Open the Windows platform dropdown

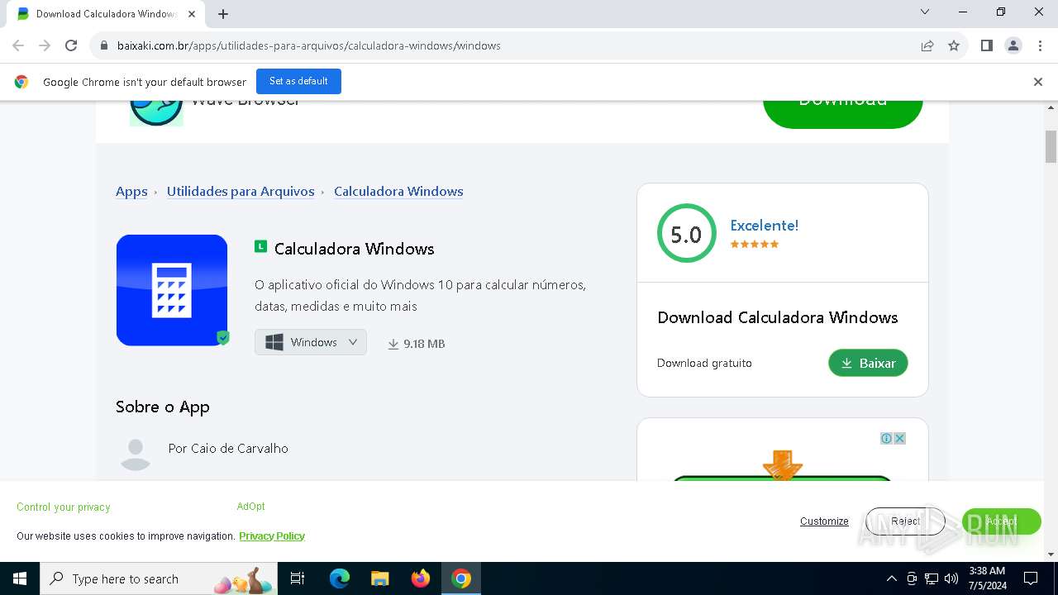click(311, 342)
